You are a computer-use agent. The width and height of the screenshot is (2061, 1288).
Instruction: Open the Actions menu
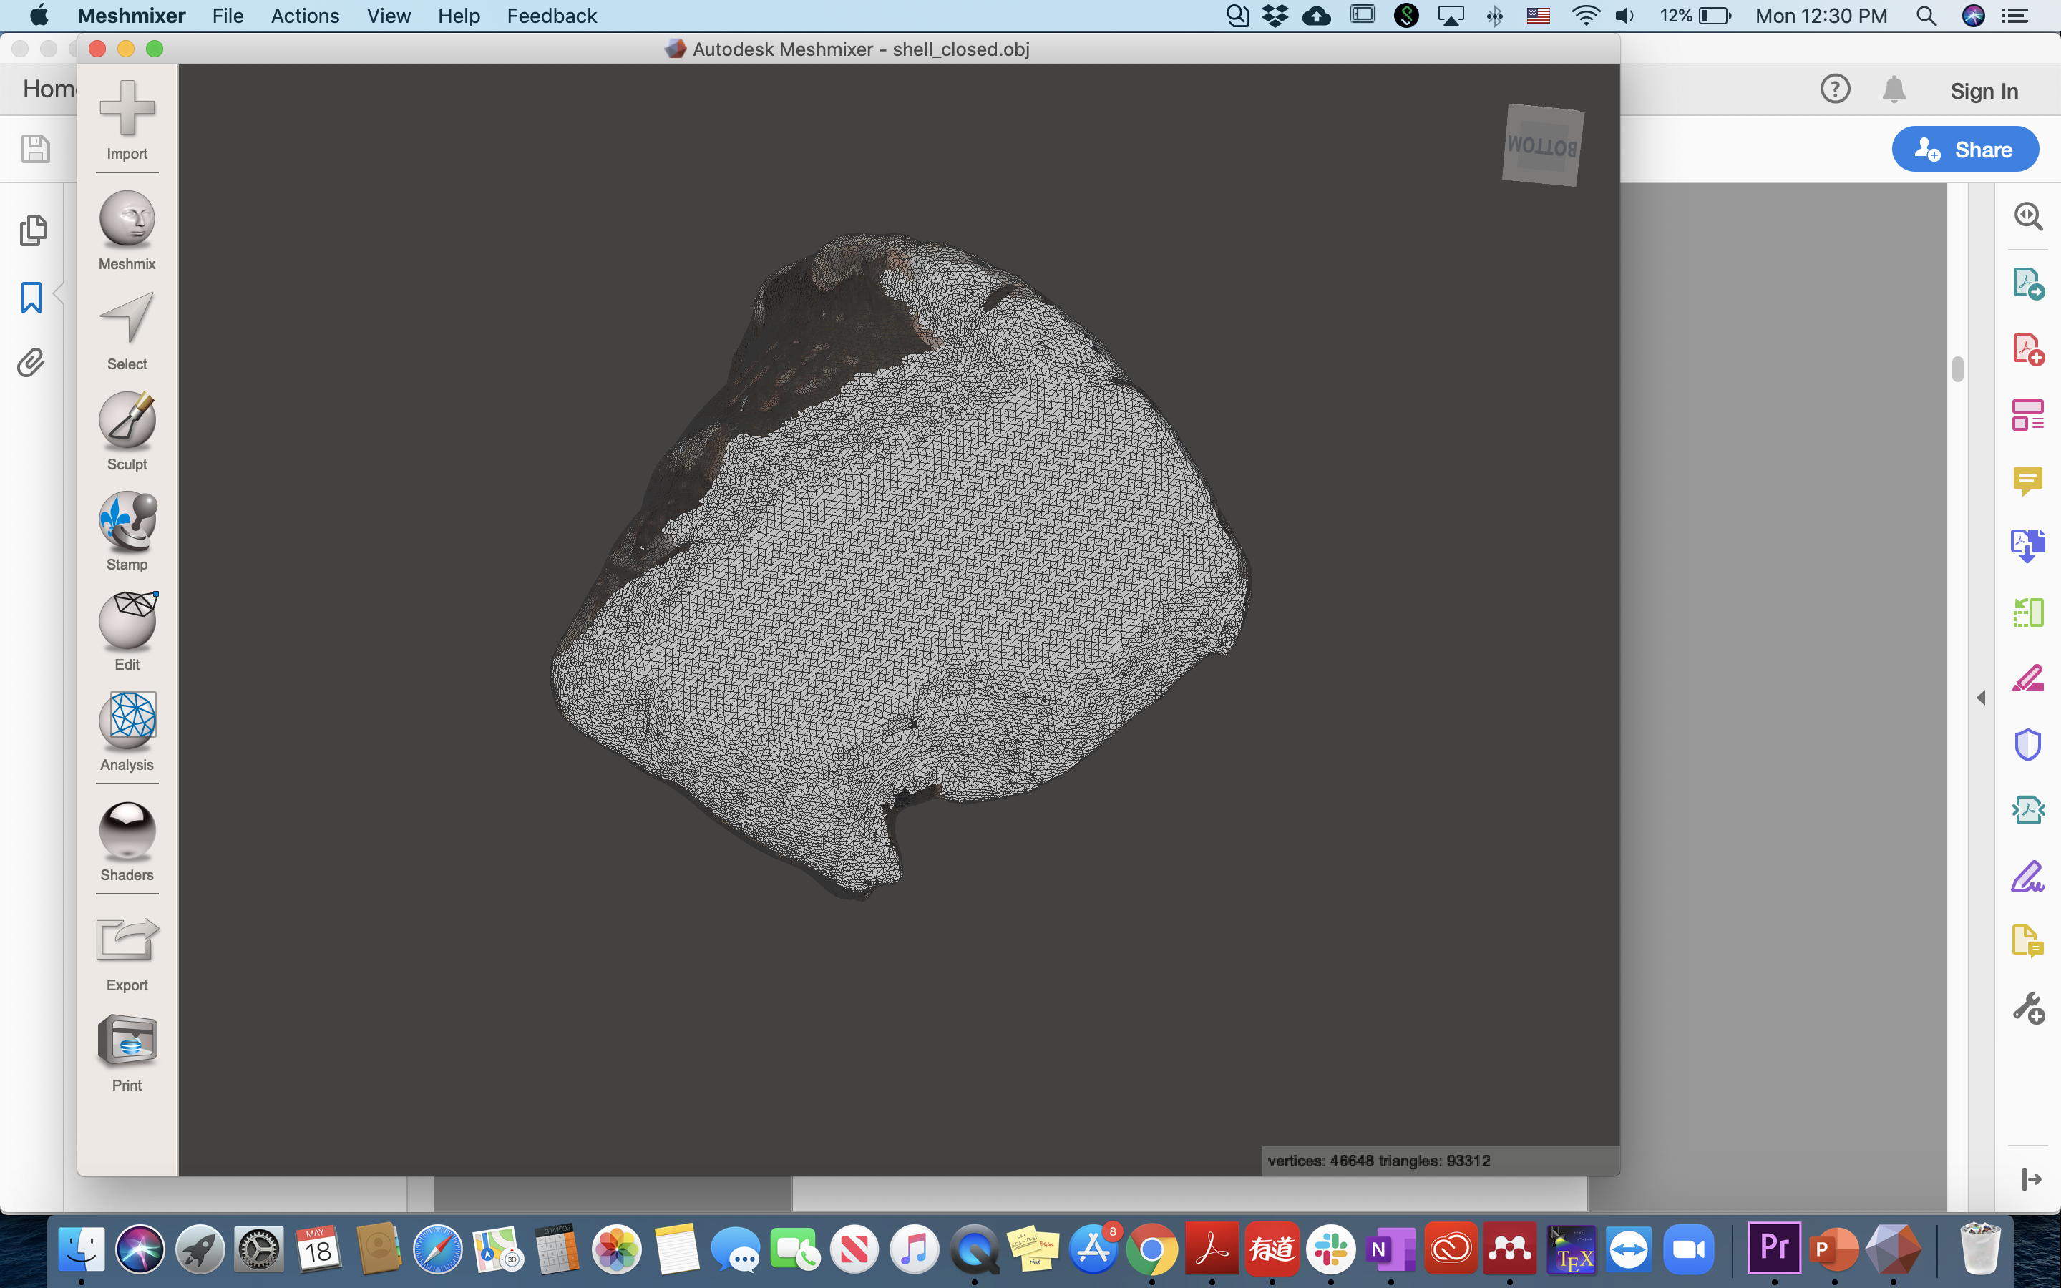[305, 15]
